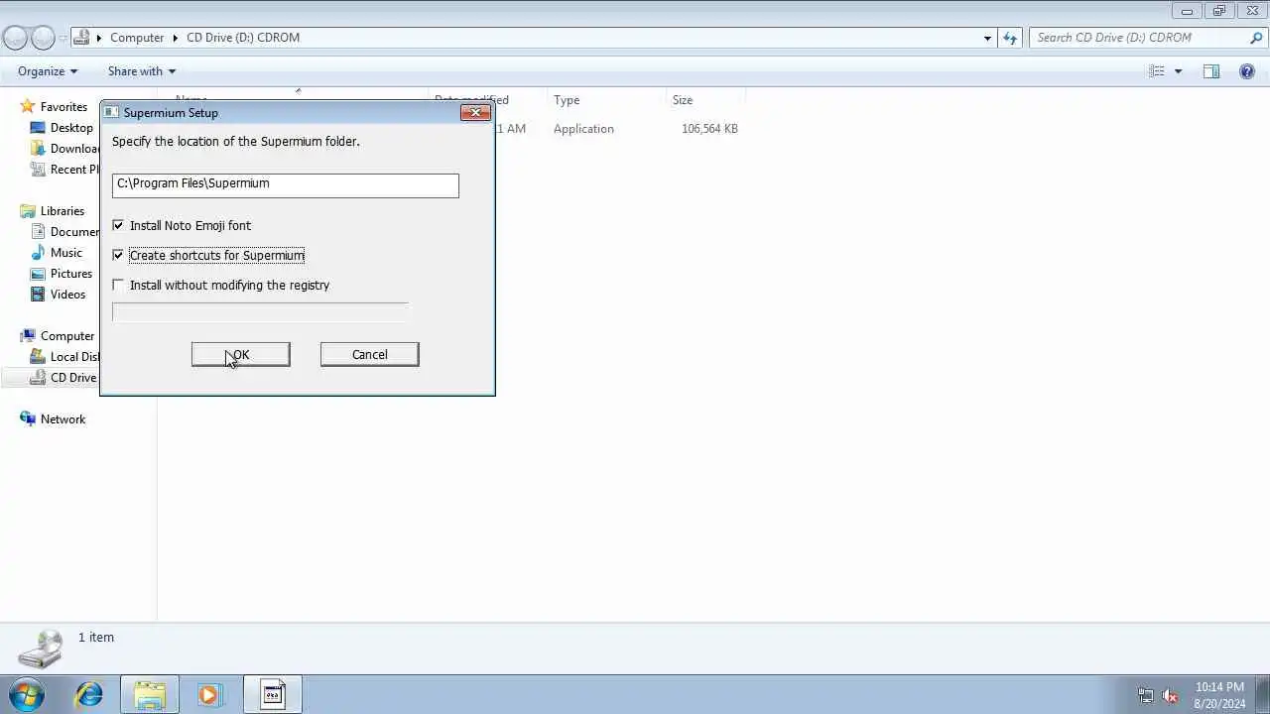Cancel the Supermium Setup dialog

(x=369, y=354)
